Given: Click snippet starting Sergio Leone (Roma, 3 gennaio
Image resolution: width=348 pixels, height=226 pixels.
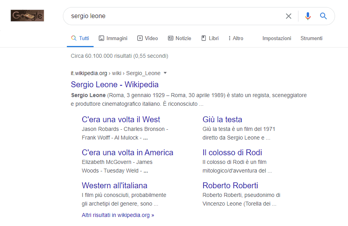Looking at the screenshot, I should (x=189, y=99).
